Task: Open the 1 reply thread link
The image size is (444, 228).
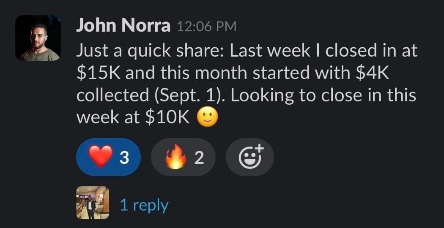Action: coord(144,205)
